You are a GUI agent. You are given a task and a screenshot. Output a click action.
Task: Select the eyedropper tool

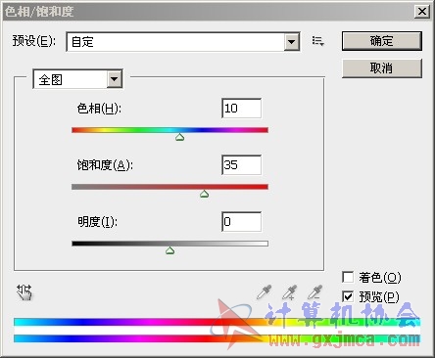pyautogui.click(x=265, y=292)
